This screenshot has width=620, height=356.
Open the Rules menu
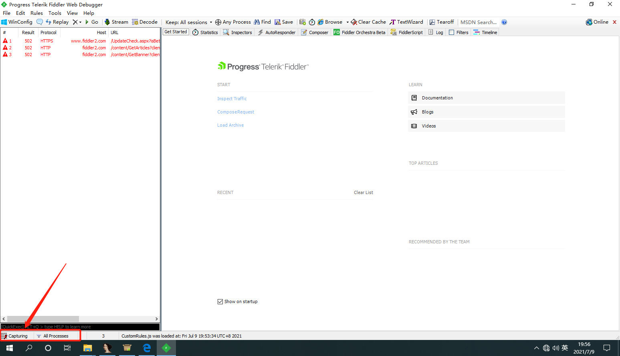[x=36, y=13]
